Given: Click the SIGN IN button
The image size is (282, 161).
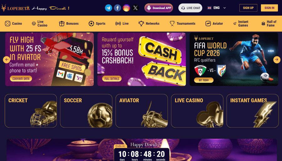Looking at the screenshot, I should pyautogui.click(x=269, y=8).
